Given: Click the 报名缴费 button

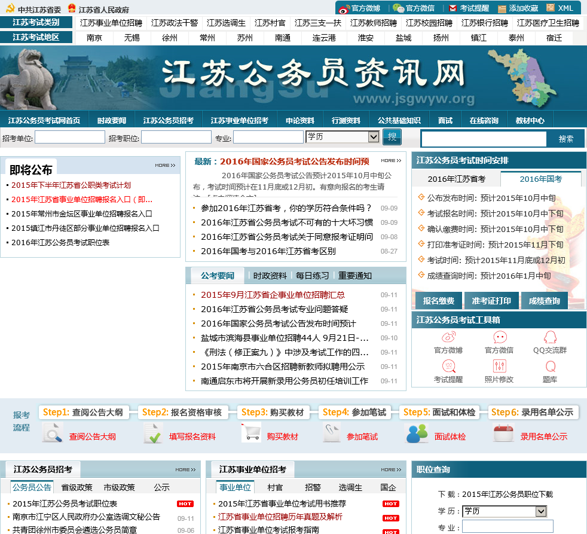Looking at the screenshot, I should tap(438, 301).
